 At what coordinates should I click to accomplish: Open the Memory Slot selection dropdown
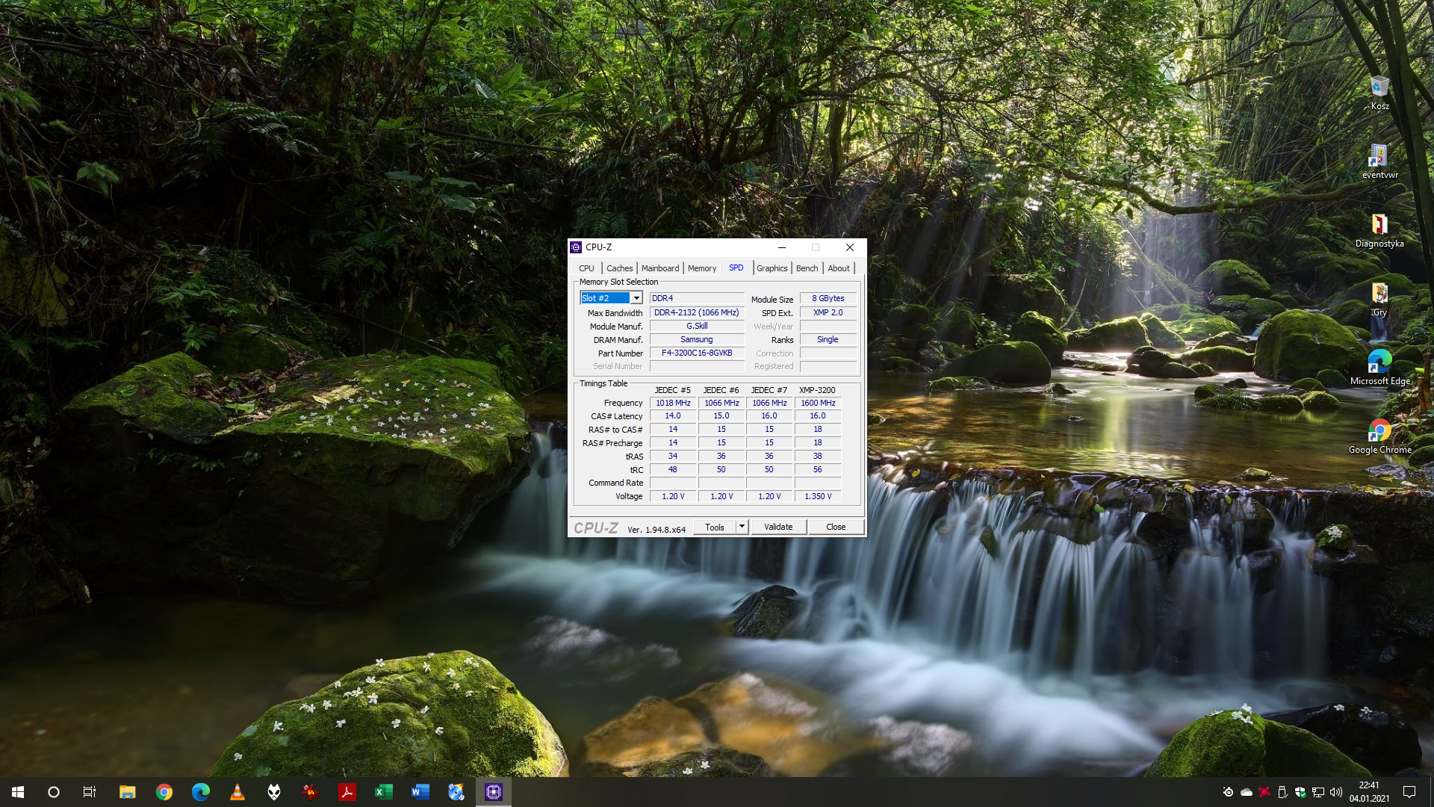[636, 298]
